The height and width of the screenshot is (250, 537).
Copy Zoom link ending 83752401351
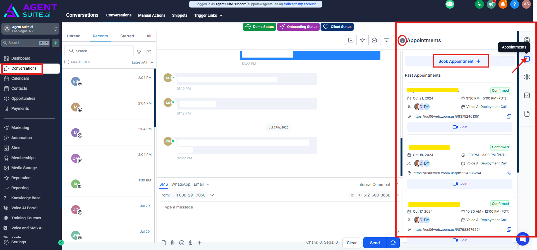(509, 116)
